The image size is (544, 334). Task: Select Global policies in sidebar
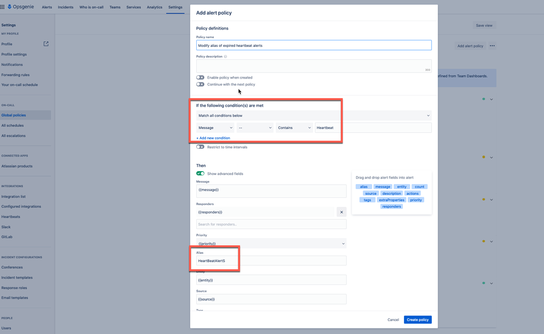coord(25,115)
